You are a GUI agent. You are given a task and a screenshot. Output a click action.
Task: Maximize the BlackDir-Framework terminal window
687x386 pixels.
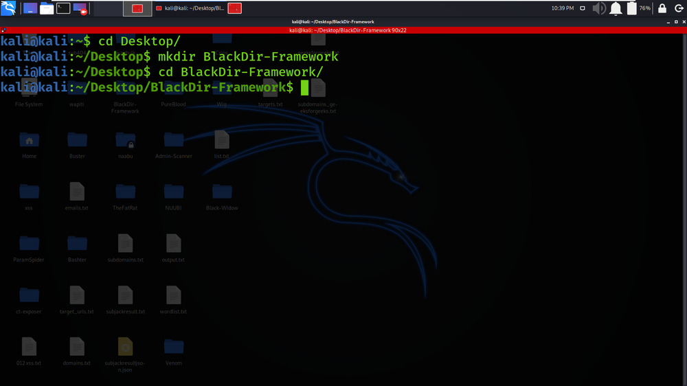(x=676, y=22)
